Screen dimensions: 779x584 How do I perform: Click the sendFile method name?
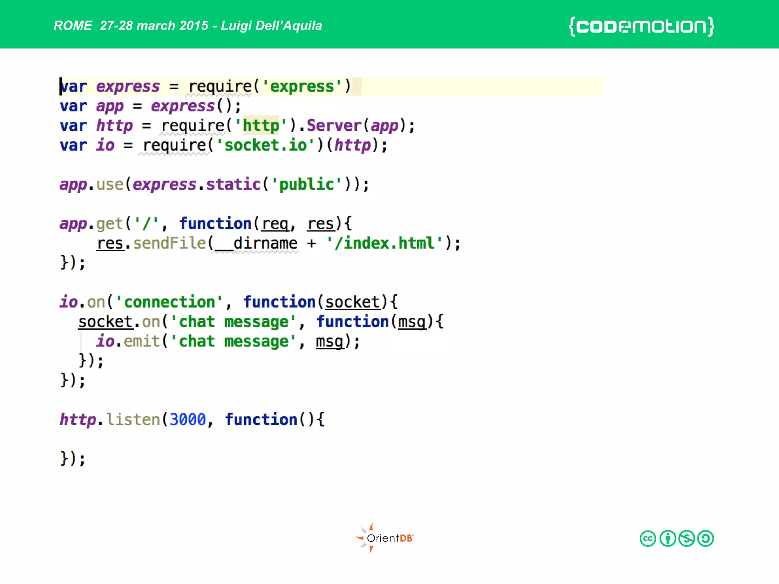point(169,243)
